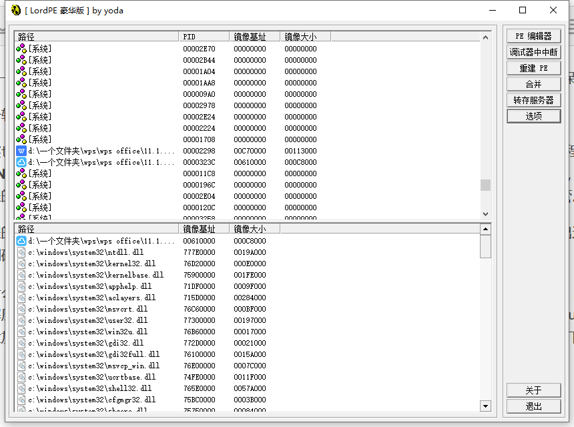Click the 转存服务器 button
This screenshot has width=574, height=427.
point(533,99)
